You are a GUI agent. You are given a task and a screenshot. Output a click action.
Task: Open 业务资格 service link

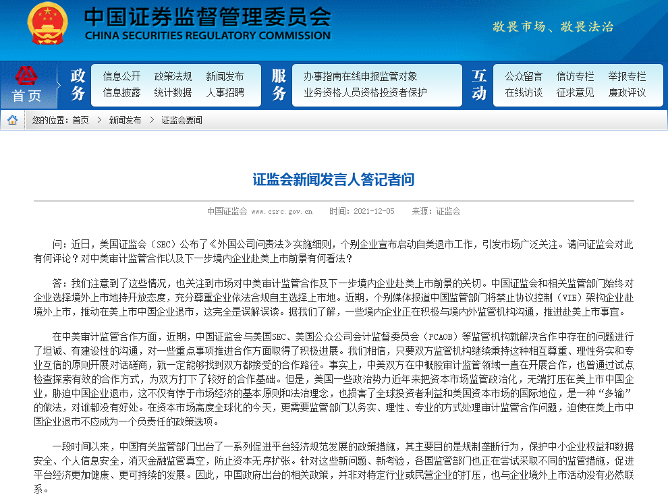(323, 92)
